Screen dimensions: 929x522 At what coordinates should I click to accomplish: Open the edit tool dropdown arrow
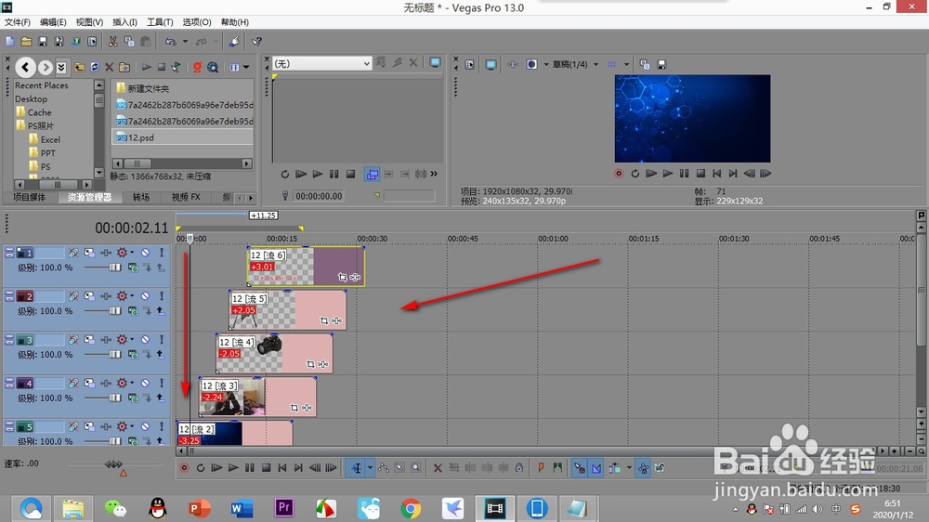pyautogui.click(x=371, y=468)
